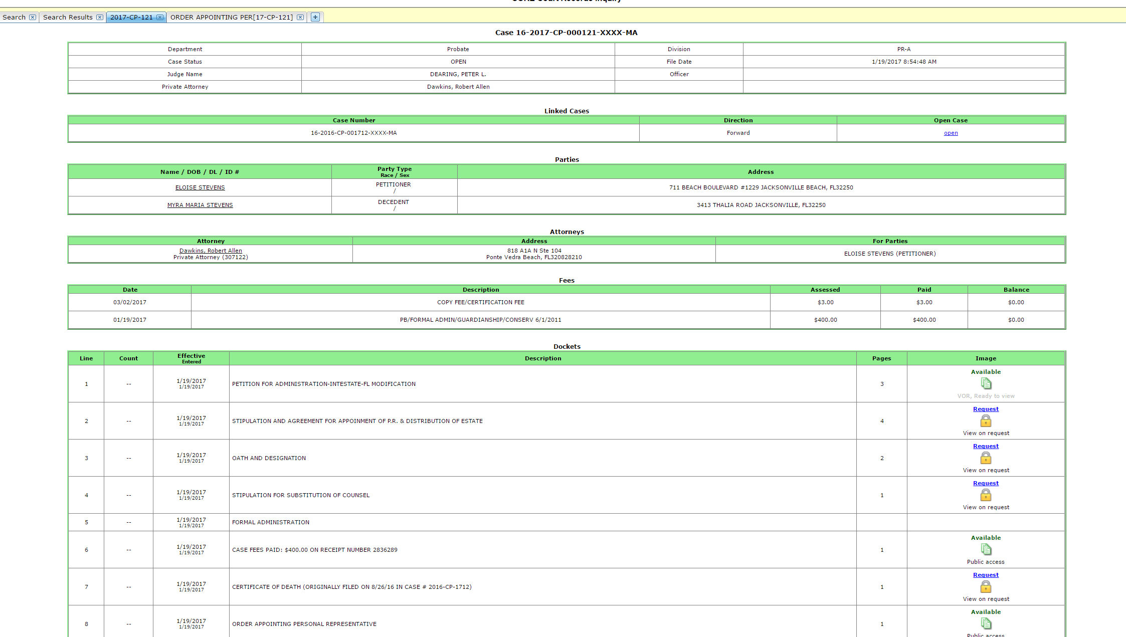This screenshot has height=637, width=1126.
Task: Click lock icon for Substitution of Counsel docket
Action: click(986, 495)
